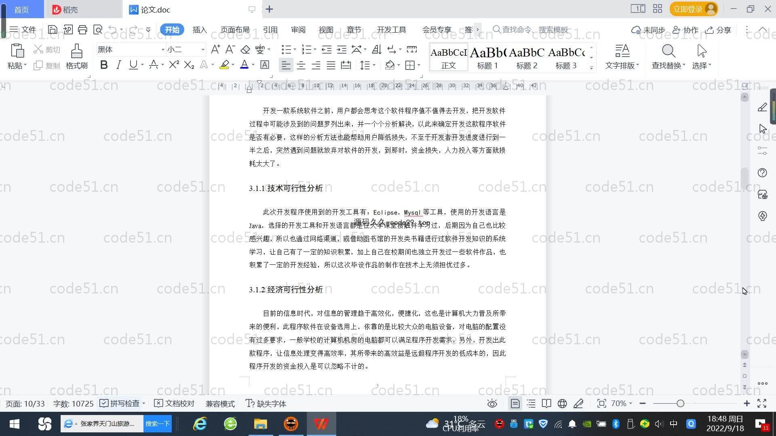Open Print Preview icon
Image resolution: width=776 pixels, height=436 pixels.
(x=98, y=29)
